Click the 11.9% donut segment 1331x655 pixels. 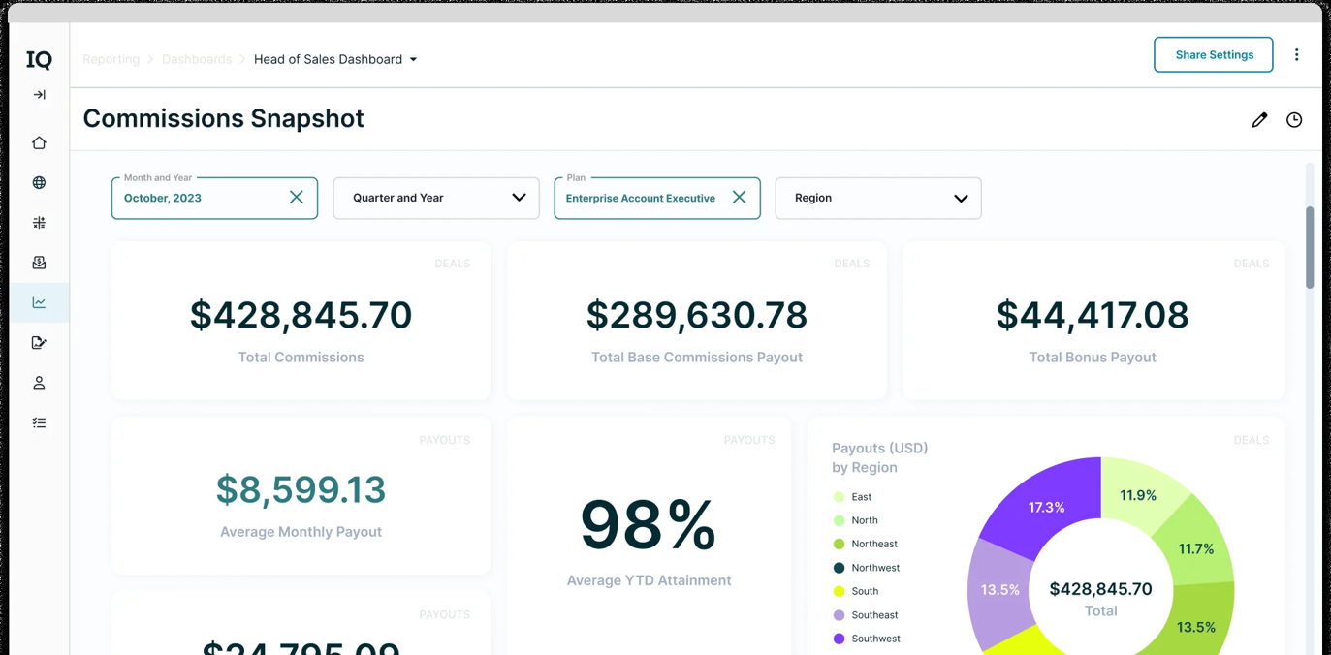[x=1138, y=495]
